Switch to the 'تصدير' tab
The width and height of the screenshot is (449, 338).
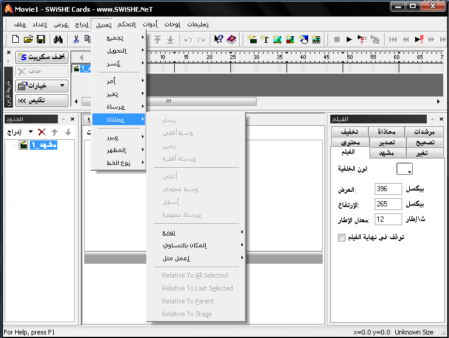[x=386, y=142]
